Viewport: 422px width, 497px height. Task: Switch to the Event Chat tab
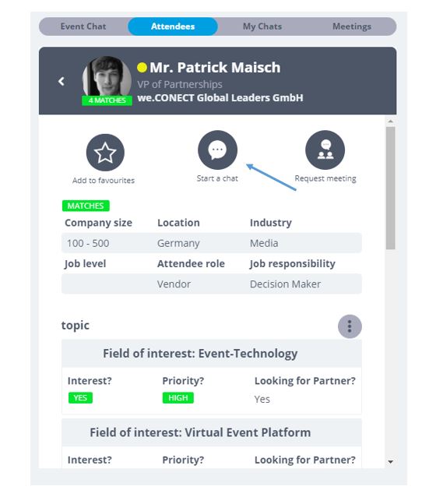83,26
